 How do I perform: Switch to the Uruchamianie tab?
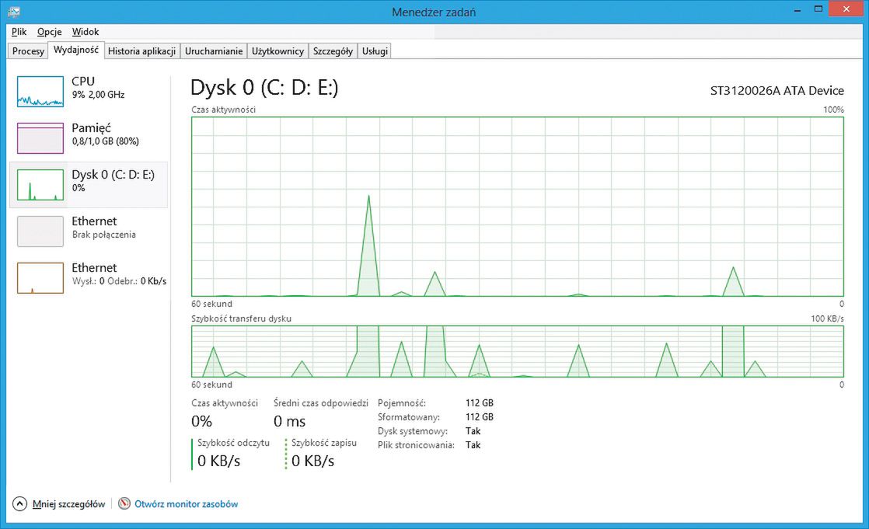[x=214, y=51]
